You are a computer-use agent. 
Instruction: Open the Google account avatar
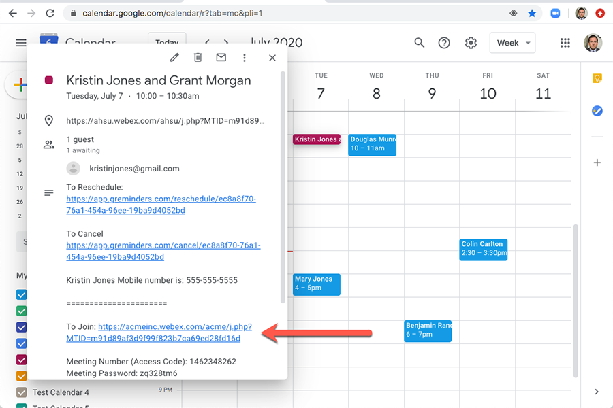click(593, 43)
